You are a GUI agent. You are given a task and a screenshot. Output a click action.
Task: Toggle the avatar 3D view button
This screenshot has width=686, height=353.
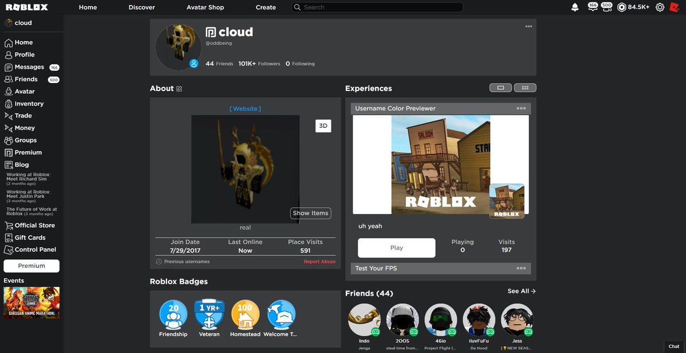(323, 126)
